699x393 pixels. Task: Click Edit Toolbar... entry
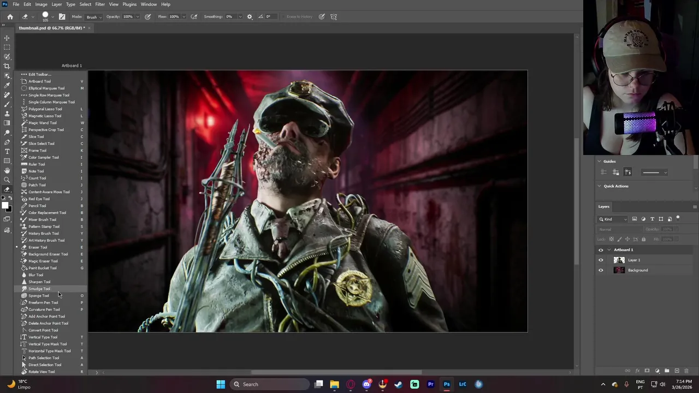tap(39, 74)
